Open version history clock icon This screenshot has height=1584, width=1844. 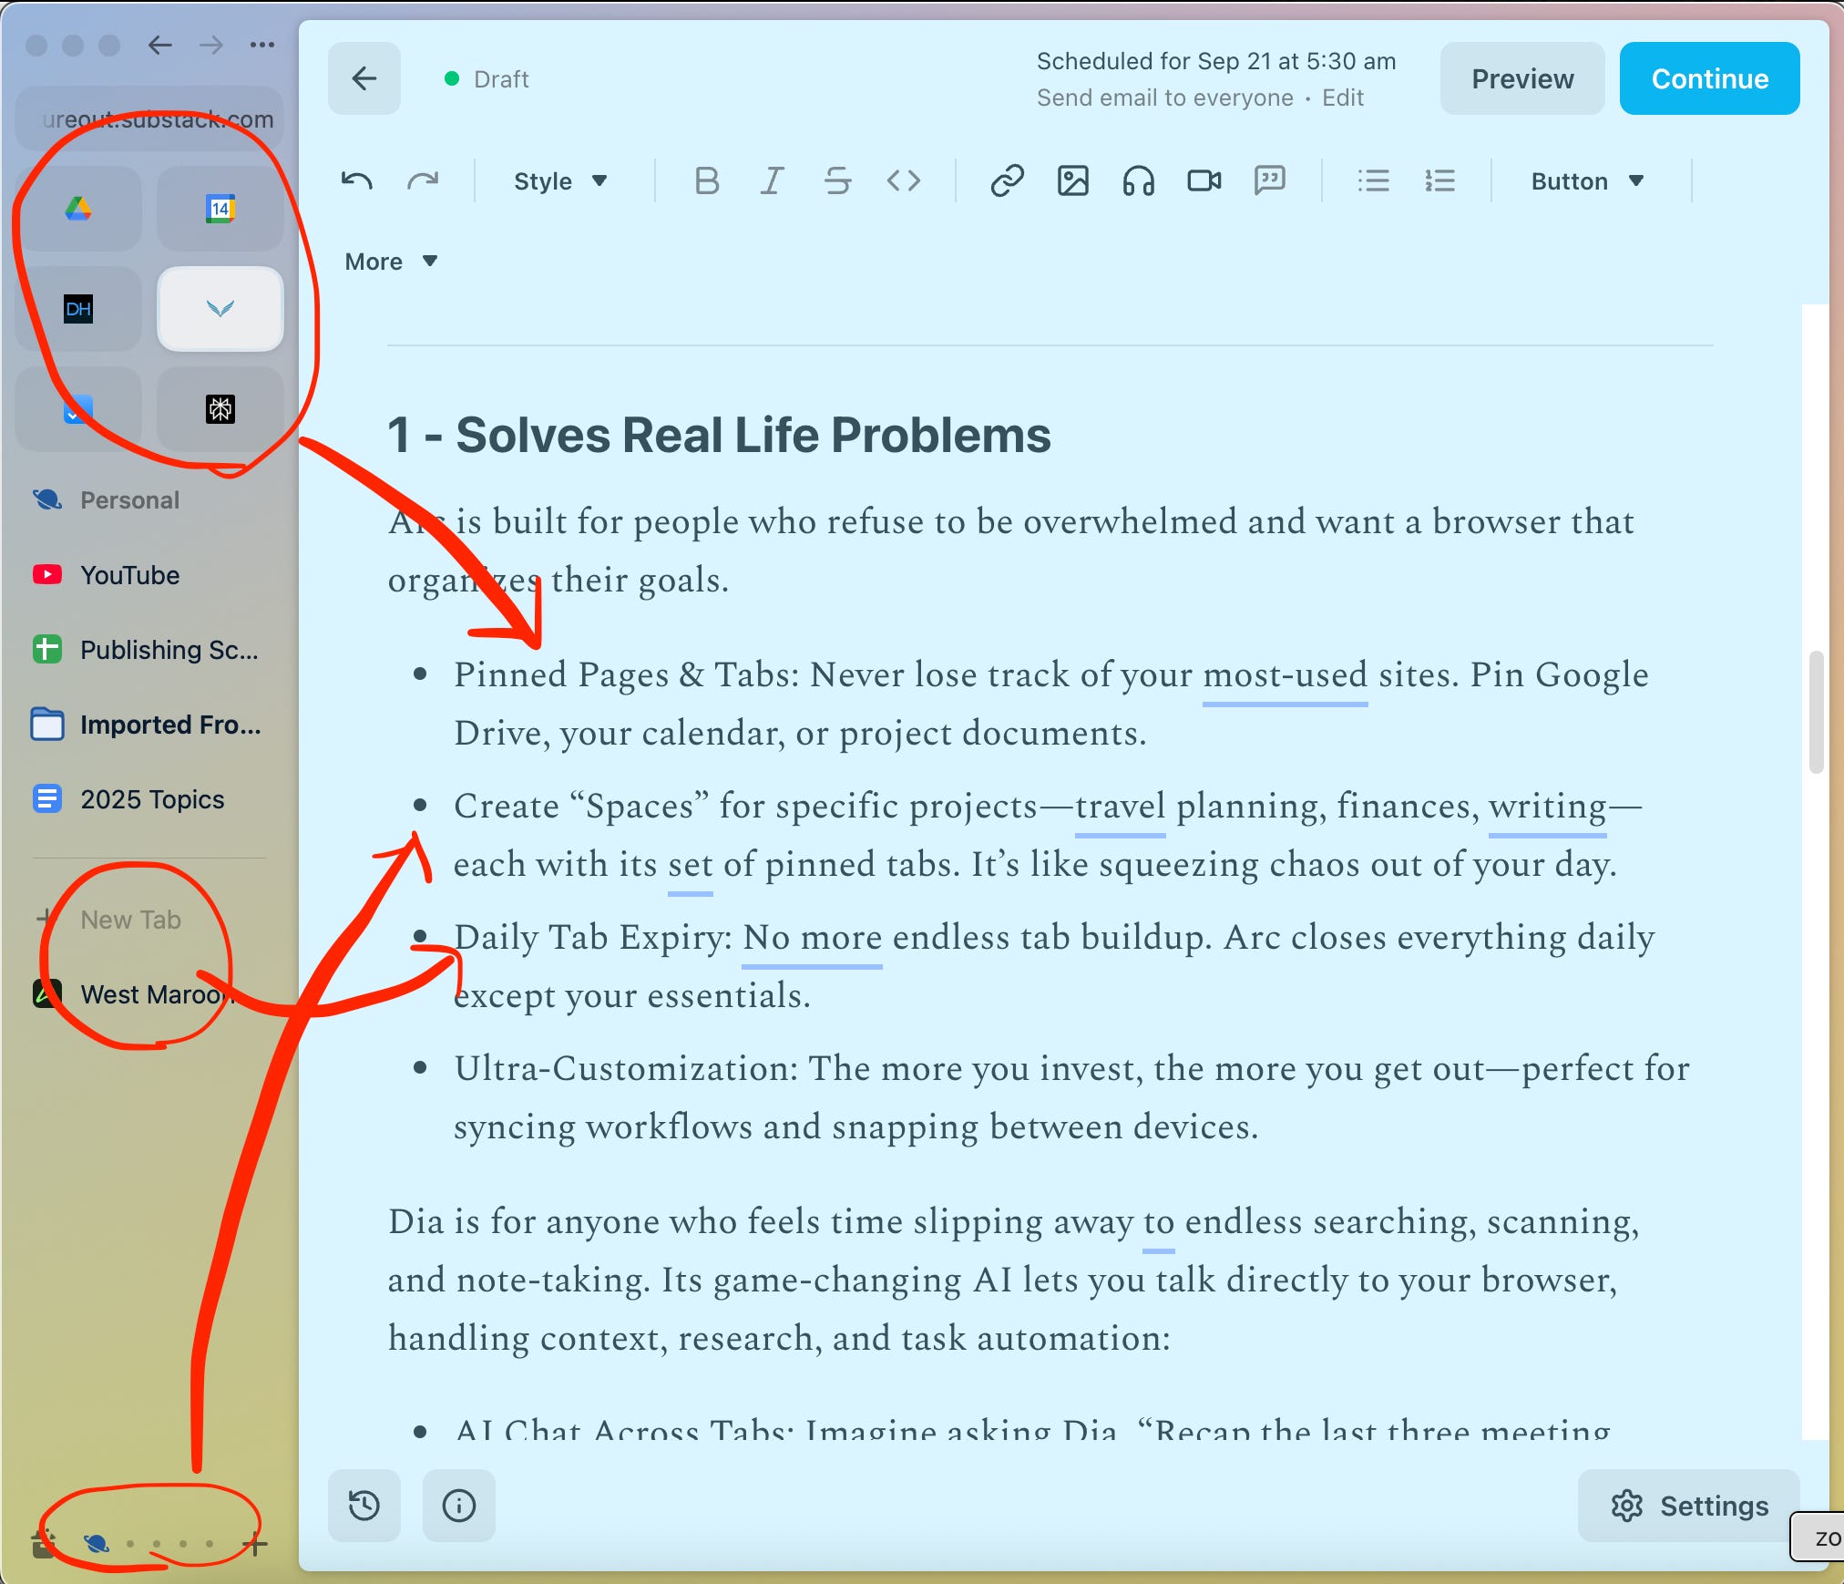pos(364,1505)
